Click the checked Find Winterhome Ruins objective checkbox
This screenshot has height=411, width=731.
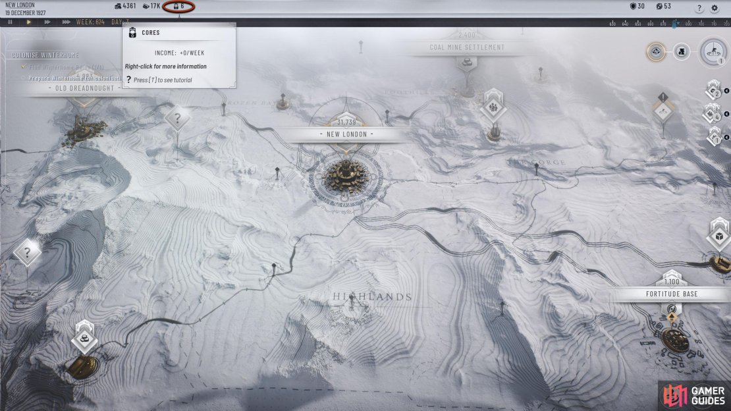23,67
